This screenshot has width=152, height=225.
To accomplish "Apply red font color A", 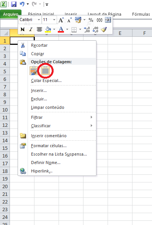I will (x=61, y=30).
